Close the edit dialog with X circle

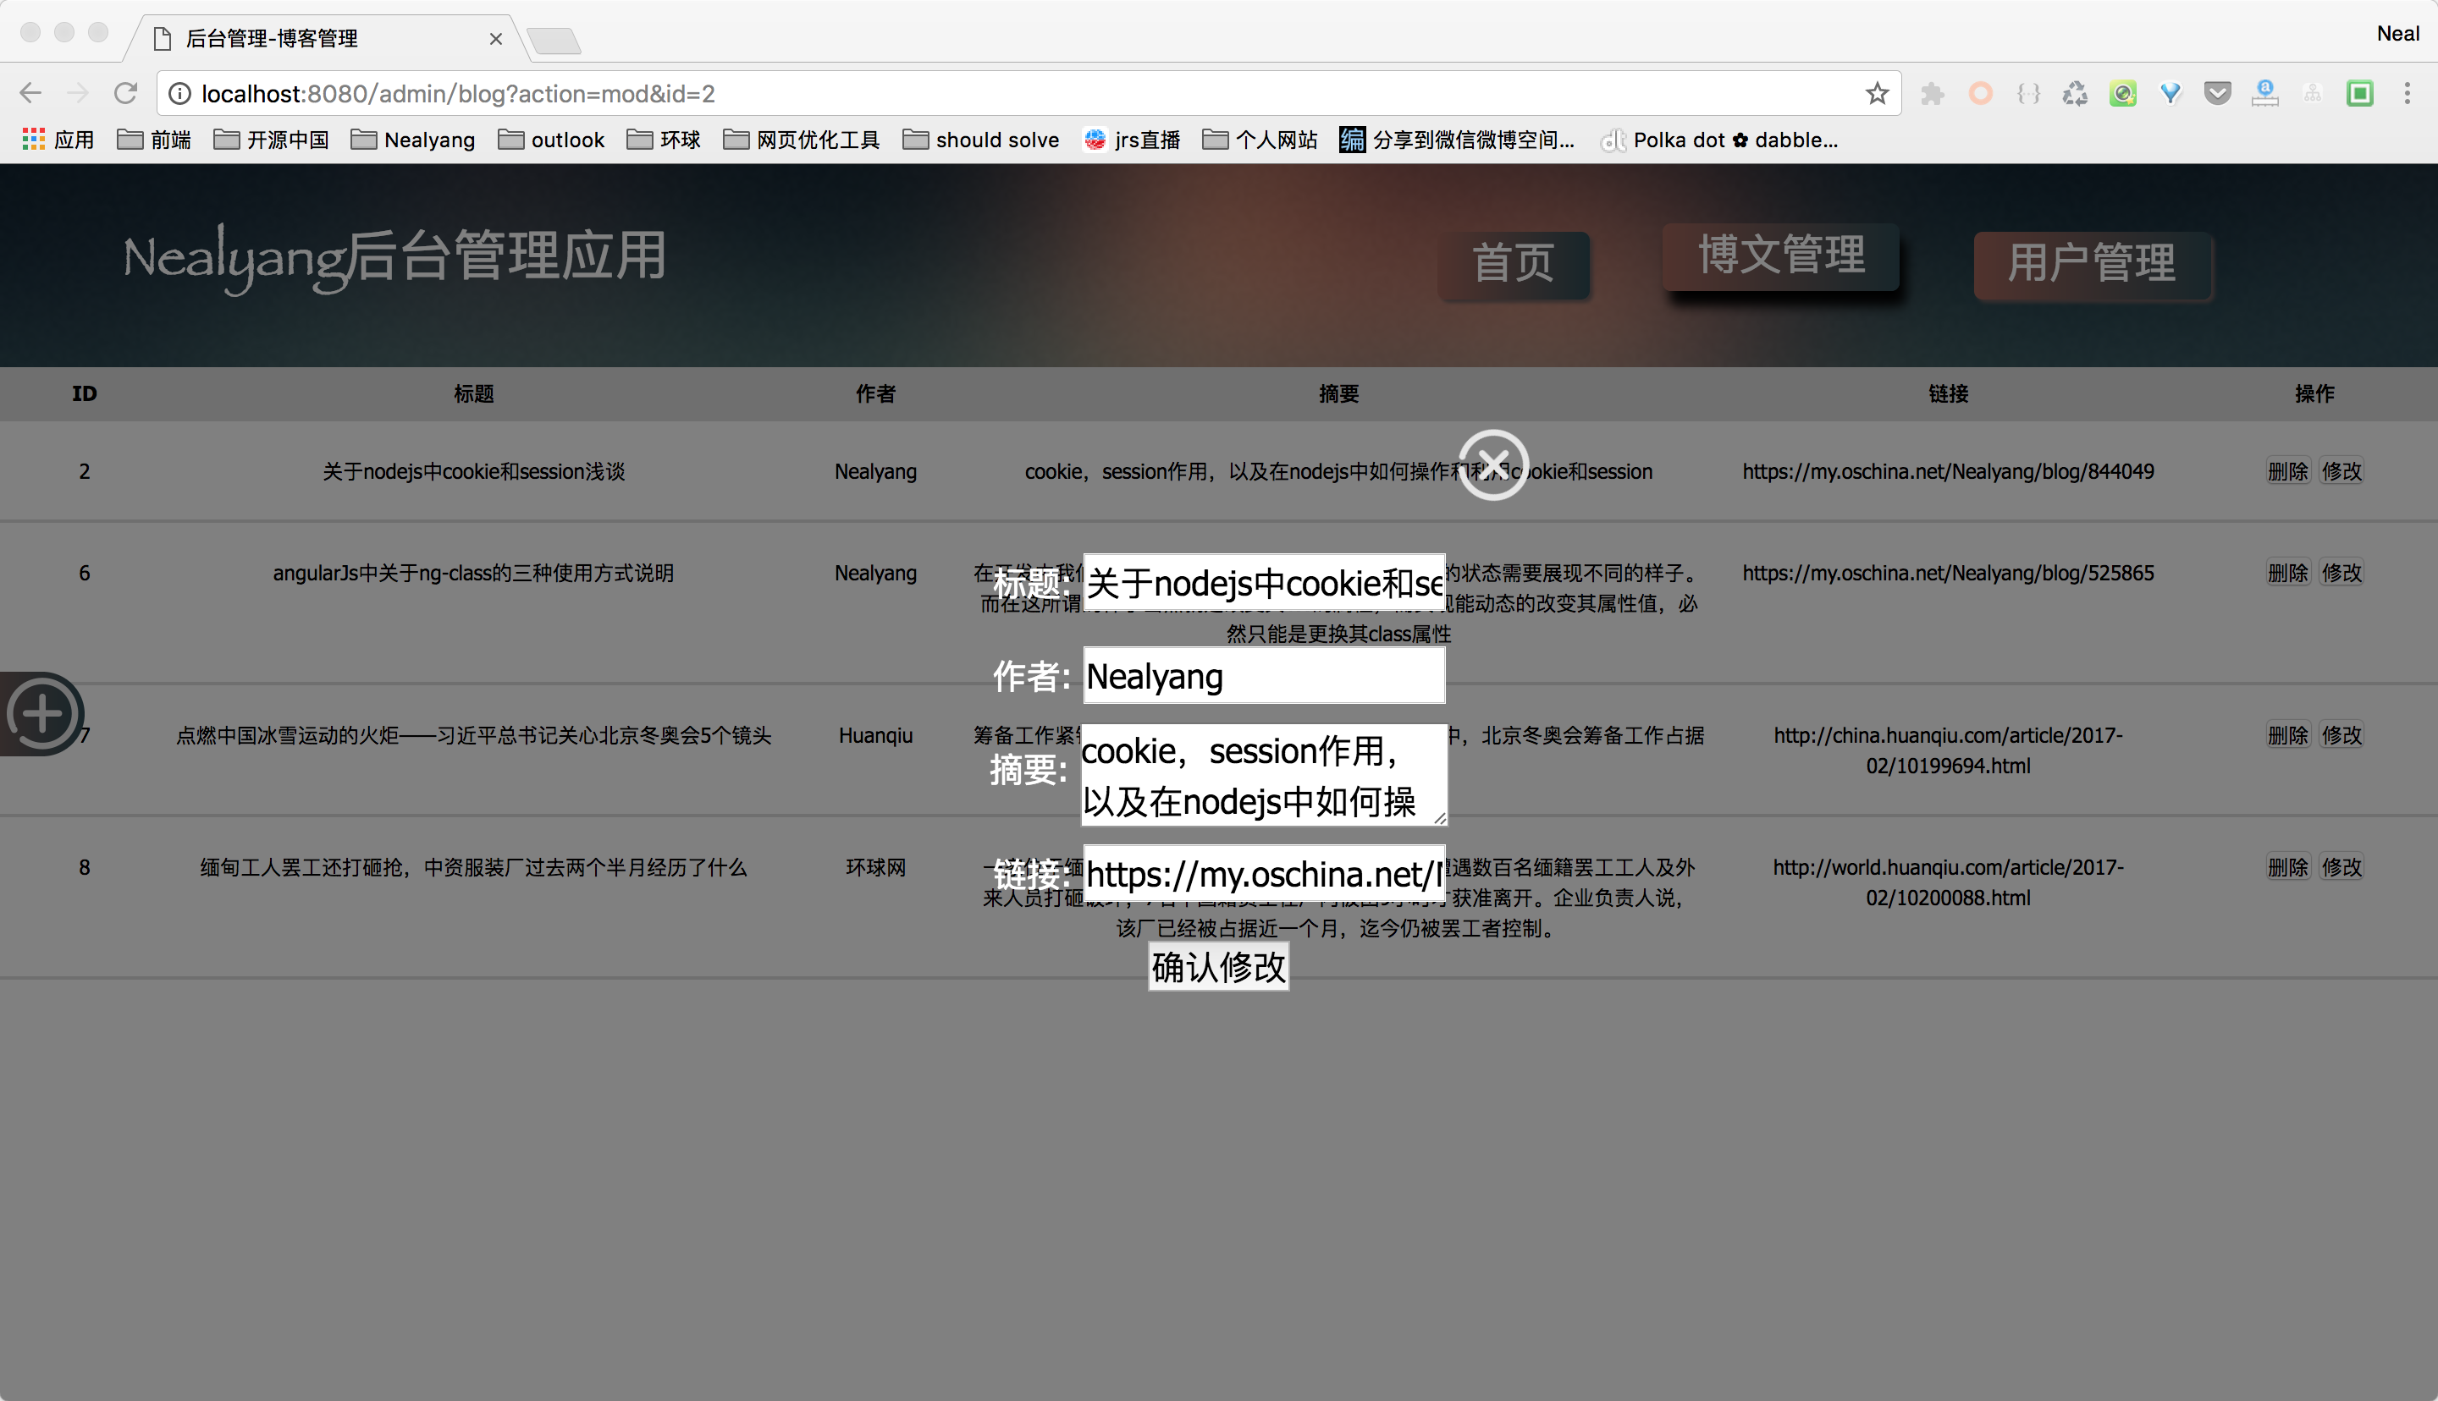(x=1492, y=464)
